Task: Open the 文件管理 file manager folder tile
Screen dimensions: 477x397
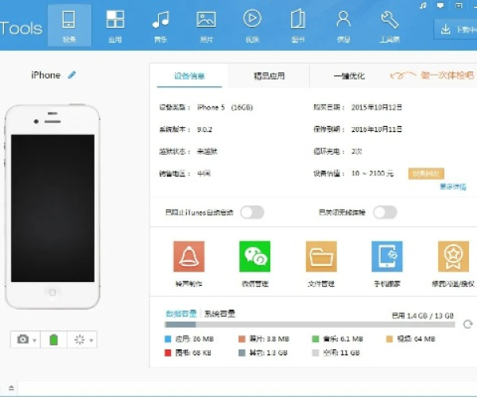Action: (x=321, y=256)
